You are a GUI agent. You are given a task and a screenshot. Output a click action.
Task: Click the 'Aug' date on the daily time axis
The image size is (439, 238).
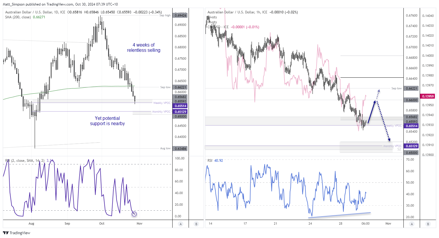pyautogui.click(x=31, y=224)
